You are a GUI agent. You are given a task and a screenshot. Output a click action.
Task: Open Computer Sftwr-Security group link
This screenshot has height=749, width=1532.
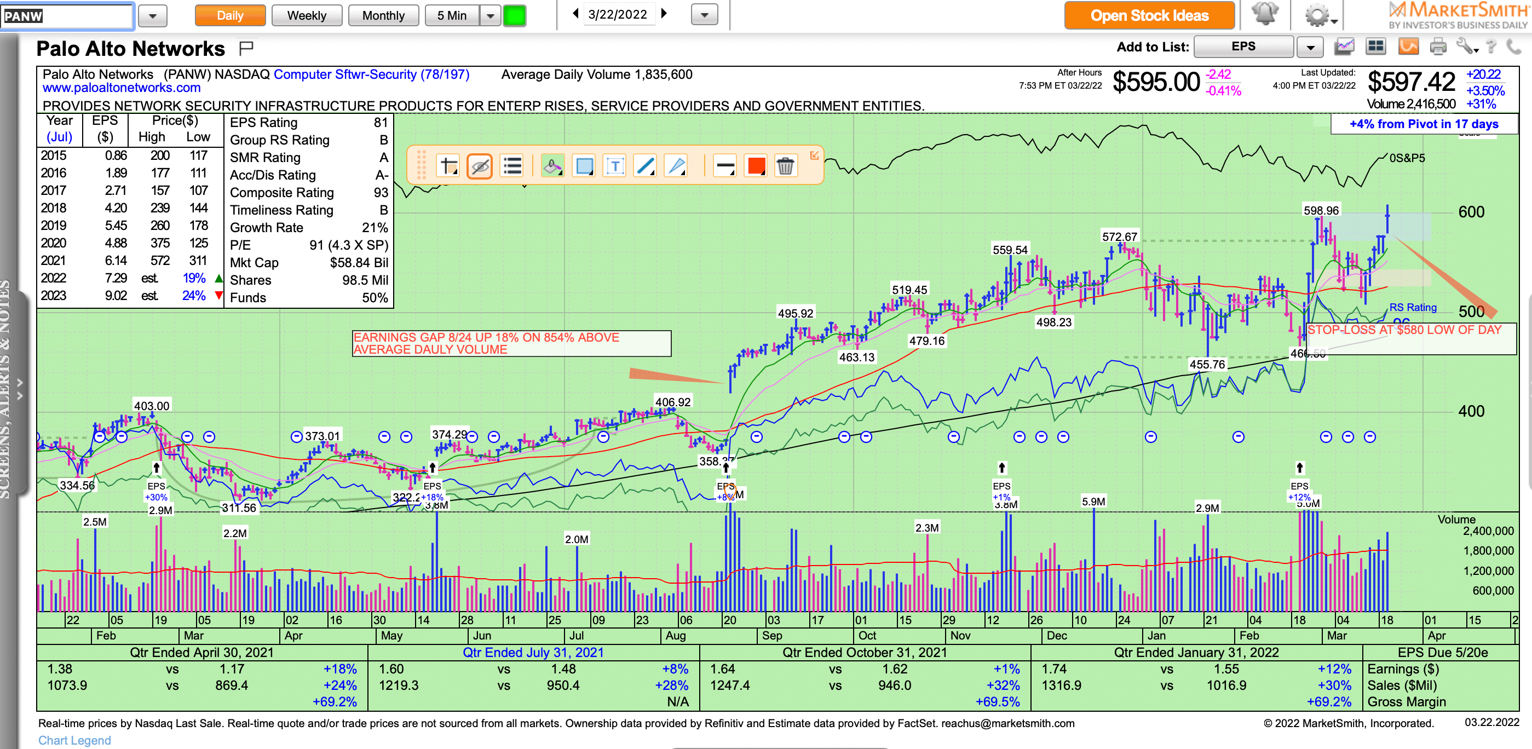pyautogui.click(x=371, y=74)
